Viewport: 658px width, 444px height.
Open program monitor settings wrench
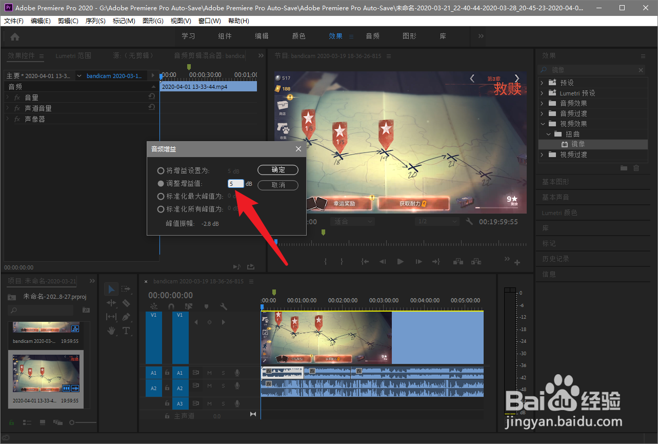point(469,222)
